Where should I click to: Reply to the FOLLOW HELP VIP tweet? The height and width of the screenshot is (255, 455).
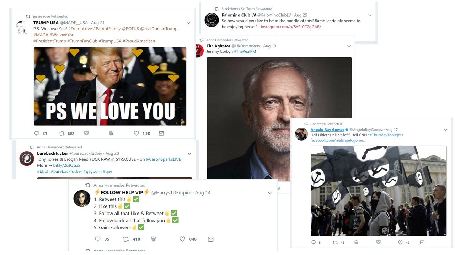tap(98, 239)
